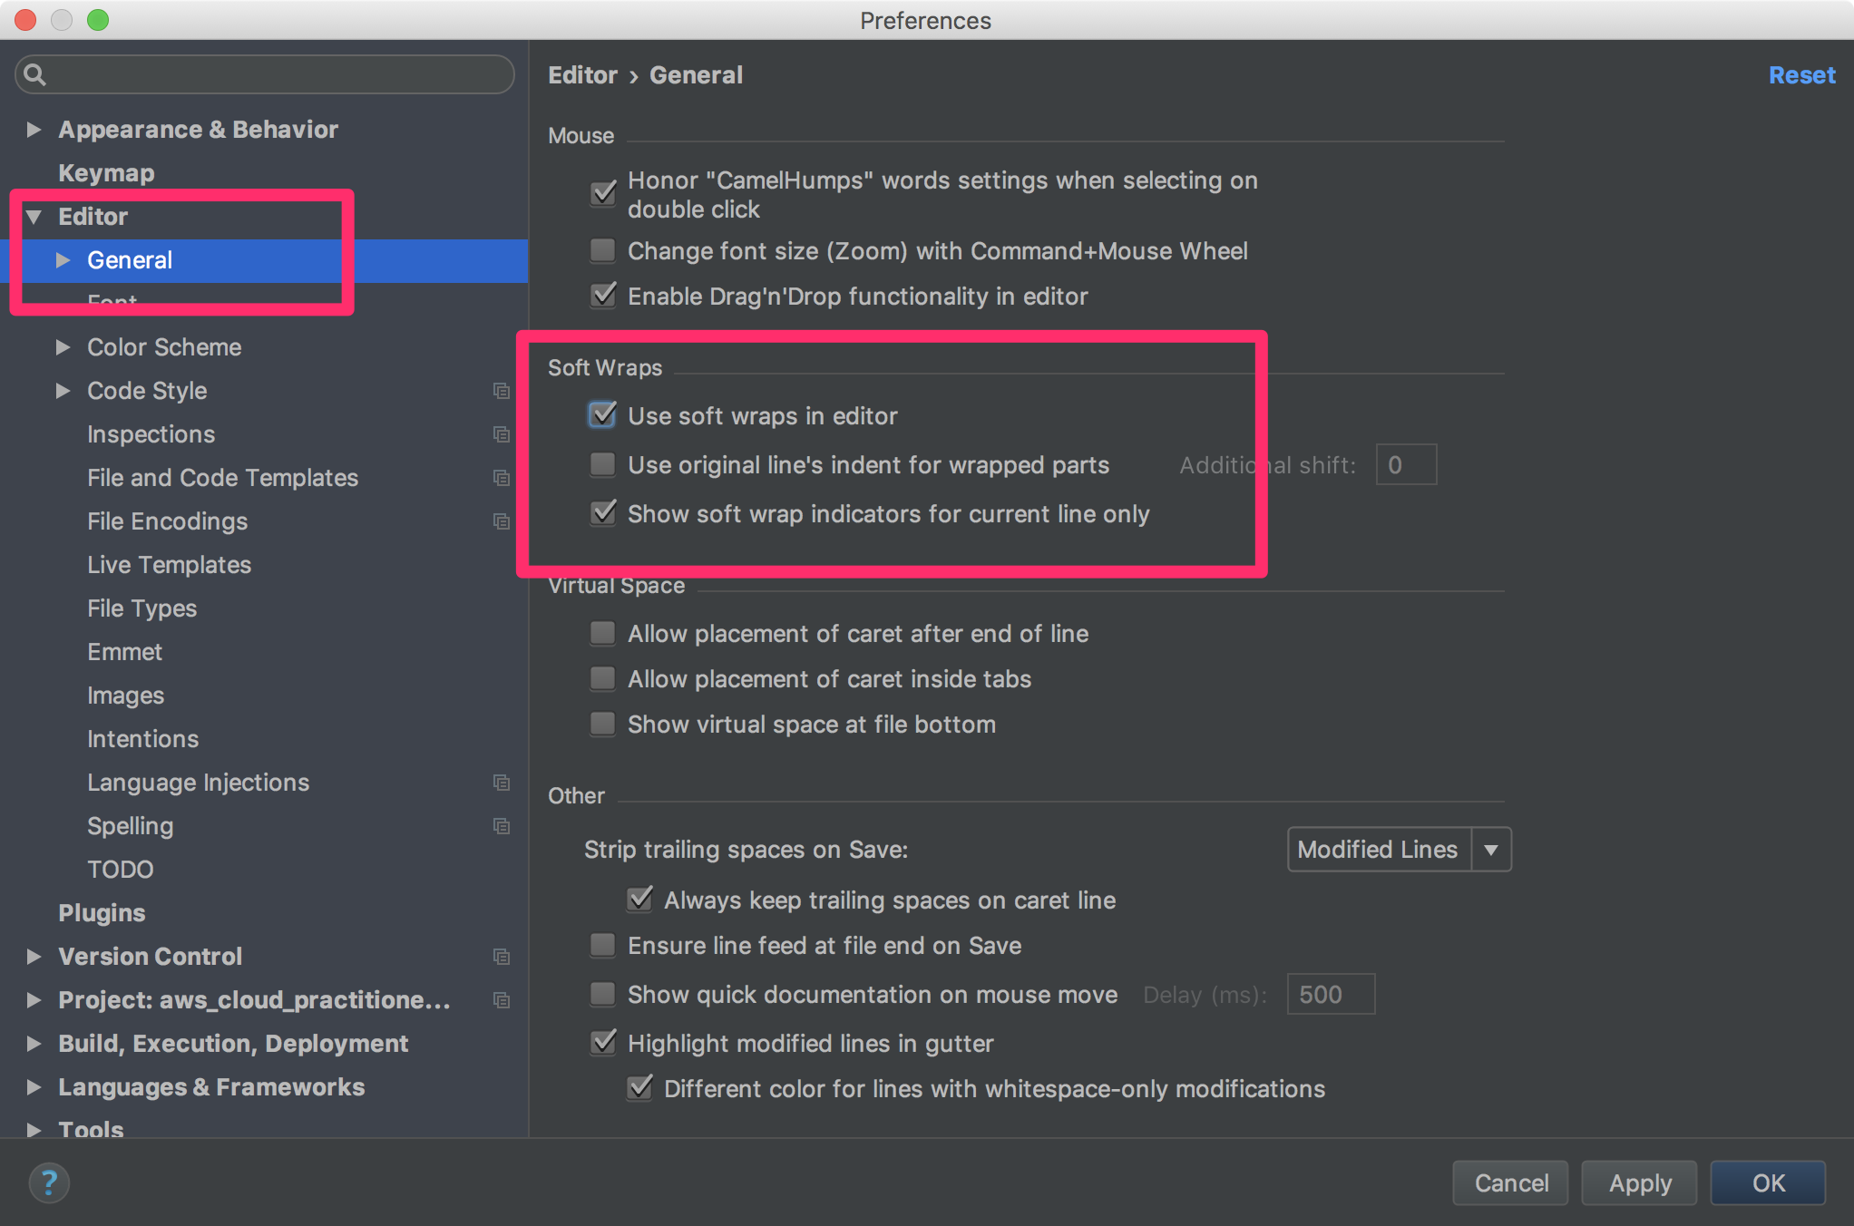
Task: Click project-level icon beside Version Control
Action: 501,957
